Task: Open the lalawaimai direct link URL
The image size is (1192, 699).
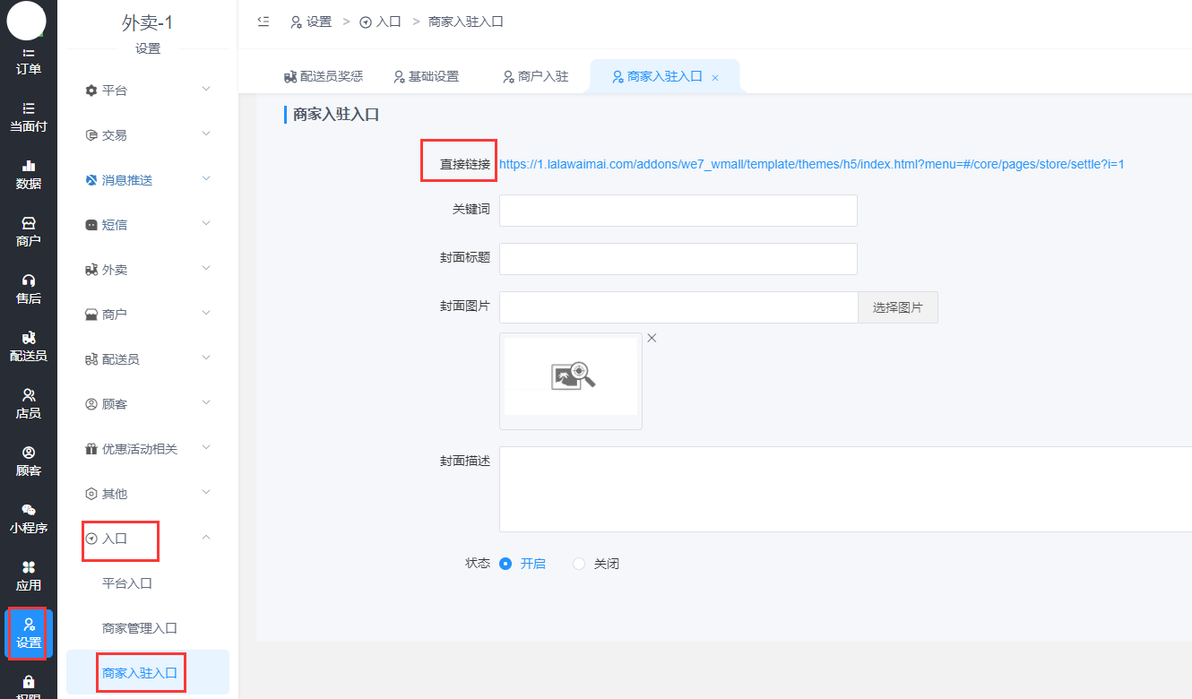Action: tap(811, 164)
